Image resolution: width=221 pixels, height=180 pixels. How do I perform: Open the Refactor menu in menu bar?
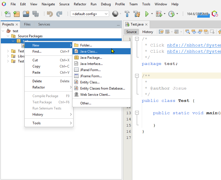80,4
